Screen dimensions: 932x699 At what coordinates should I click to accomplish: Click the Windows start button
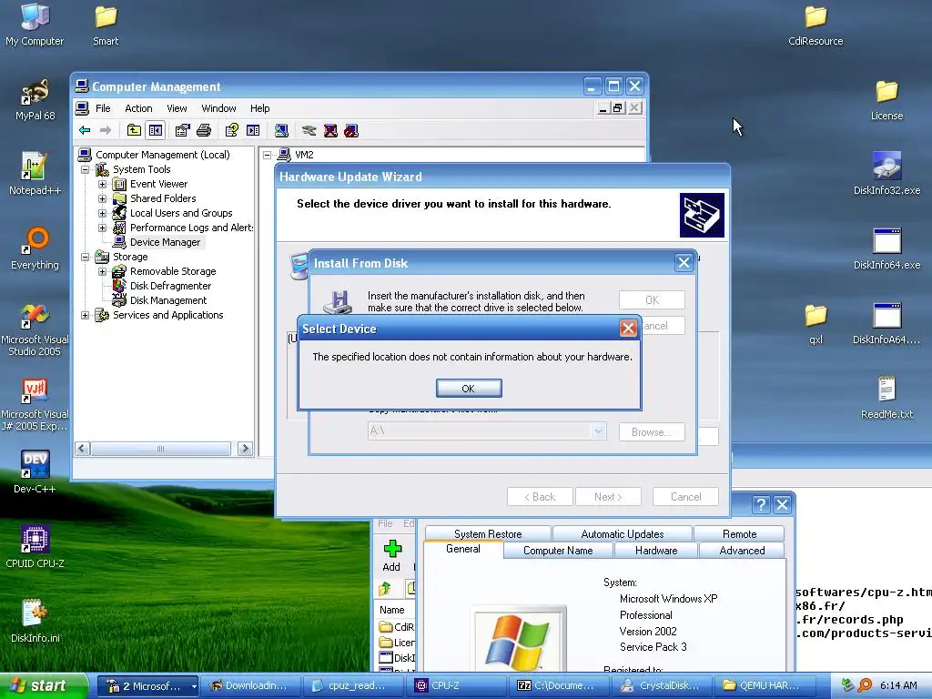pyautogui.click(x=43, y=686)
